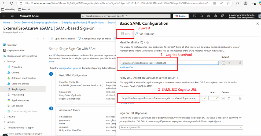
Task: Click the up-down arrows beside the menu collapse chevron
Action: pos(38,39)
